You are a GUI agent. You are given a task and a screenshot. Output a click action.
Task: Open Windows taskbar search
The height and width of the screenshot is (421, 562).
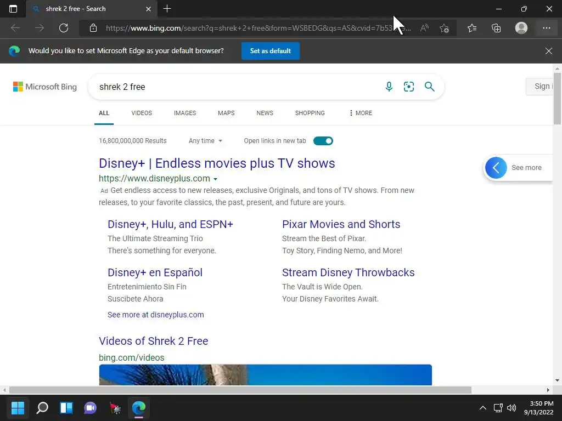pyautogui.click(x=42, y=408)
